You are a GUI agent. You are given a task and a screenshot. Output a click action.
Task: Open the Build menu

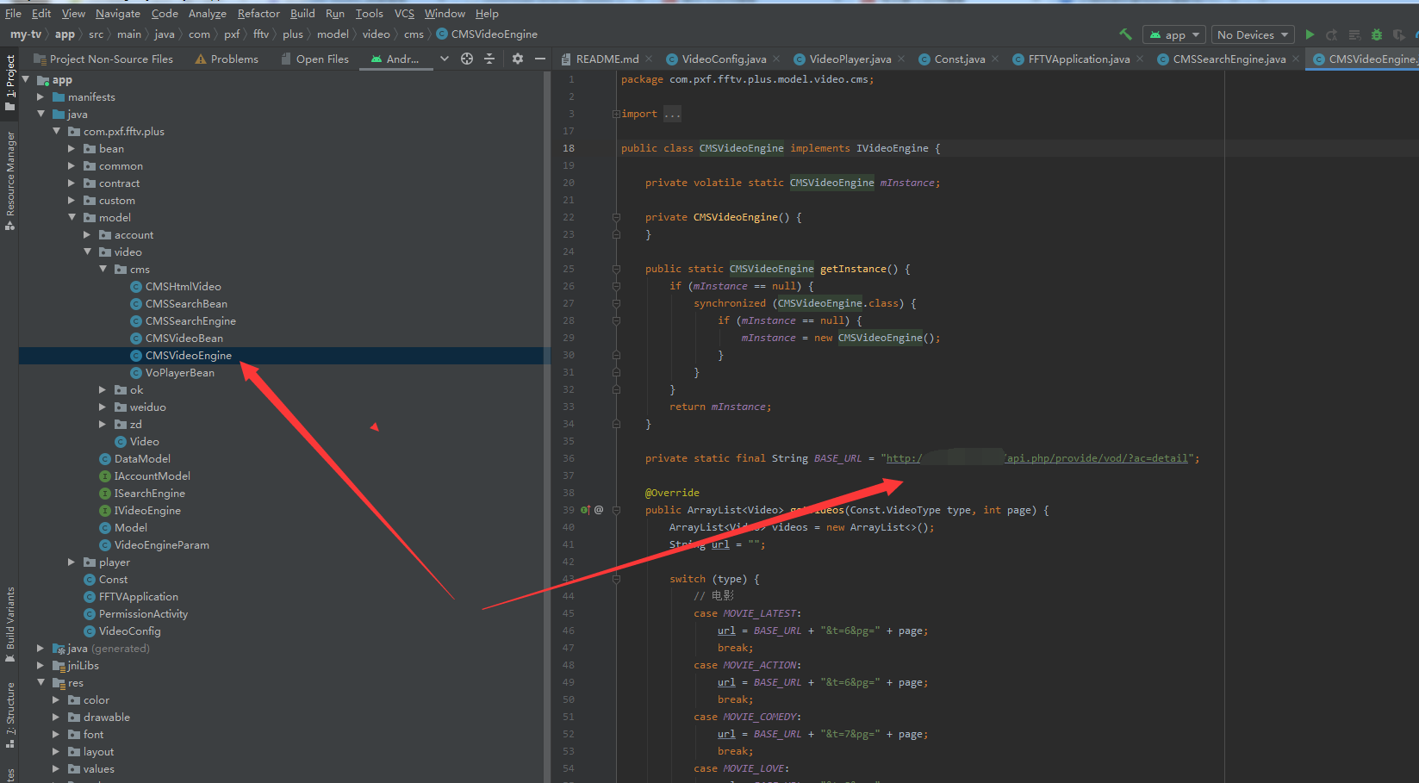[302, 13]
